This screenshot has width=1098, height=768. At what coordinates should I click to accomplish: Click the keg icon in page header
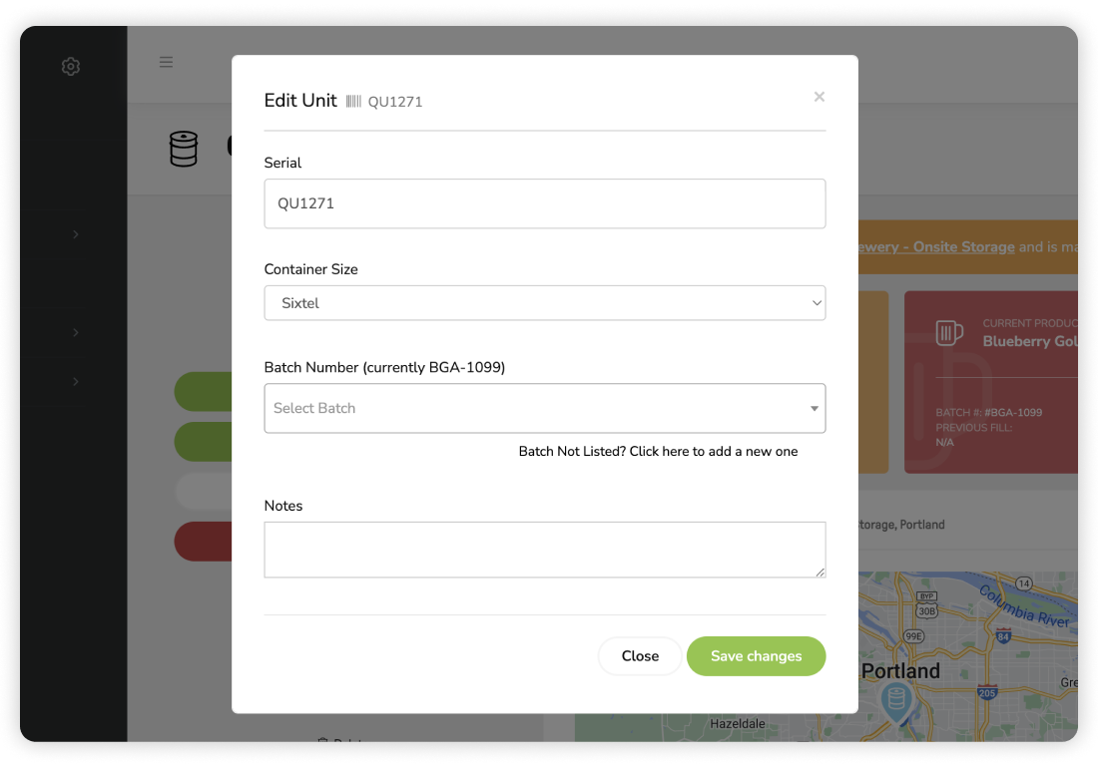(184, 149)
